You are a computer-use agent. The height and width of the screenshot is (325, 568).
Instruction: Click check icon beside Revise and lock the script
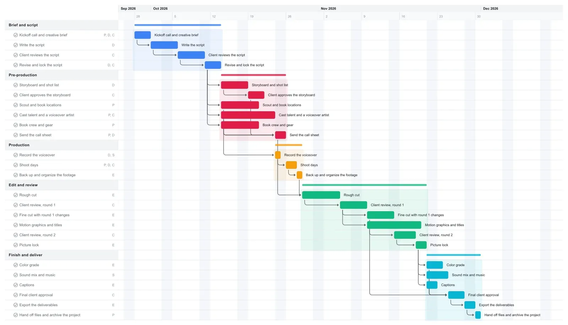pos(16,65)
